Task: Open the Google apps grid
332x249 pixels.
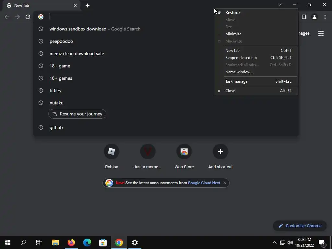Action: pyautogui.click(x=321, y=33)
